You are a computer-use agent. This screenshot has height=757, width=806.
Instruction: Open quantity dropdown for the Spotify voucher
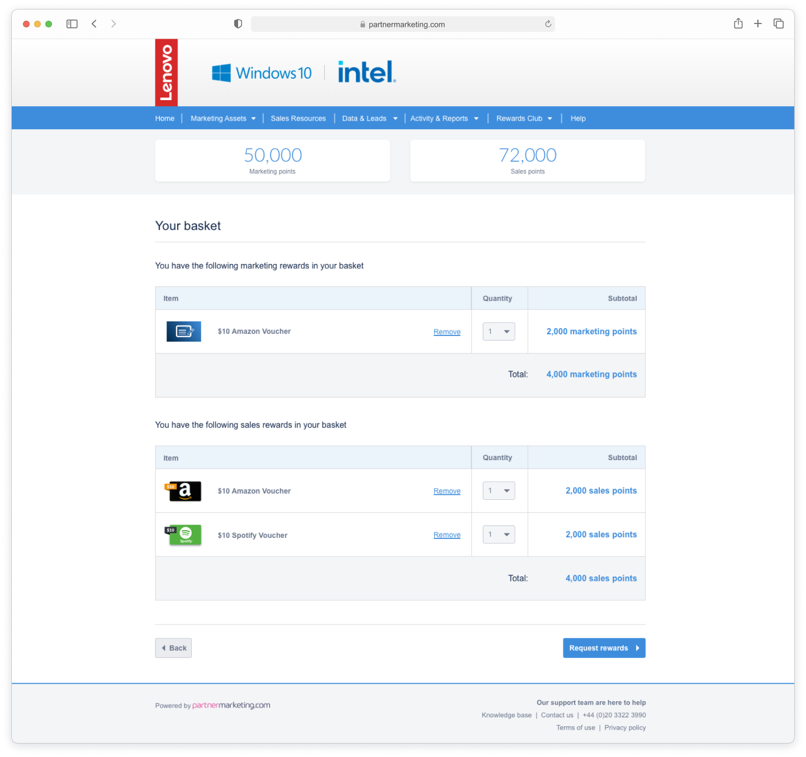(499, 534)
